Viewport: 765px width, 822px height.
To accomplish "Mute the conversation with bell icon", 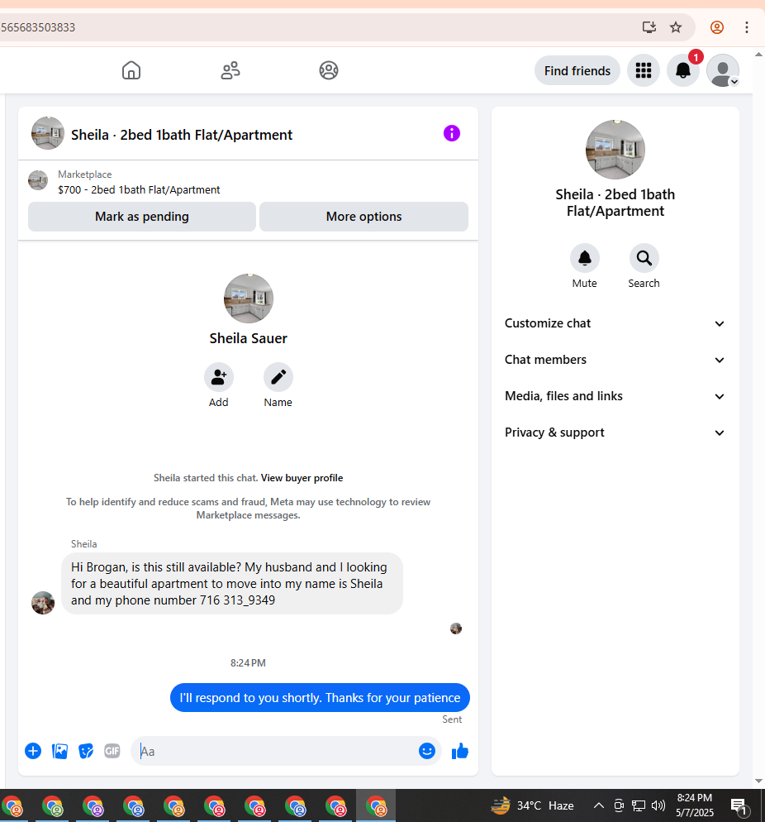I will pos(584,258).
